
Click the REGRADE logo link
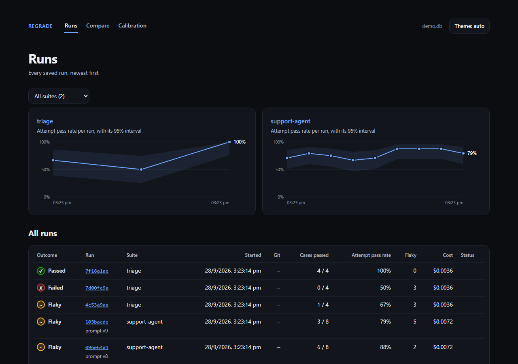coord(40,26)
